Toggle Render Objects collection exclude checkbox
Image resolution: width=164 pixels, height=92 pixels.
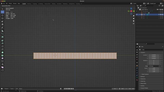tap(157, 9)
